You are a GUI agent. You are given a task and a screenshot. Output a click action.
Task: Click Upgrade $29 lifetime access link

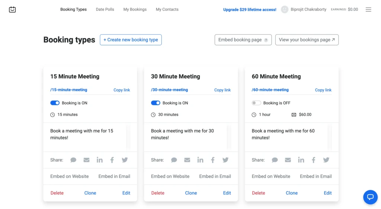click(250, 10)
